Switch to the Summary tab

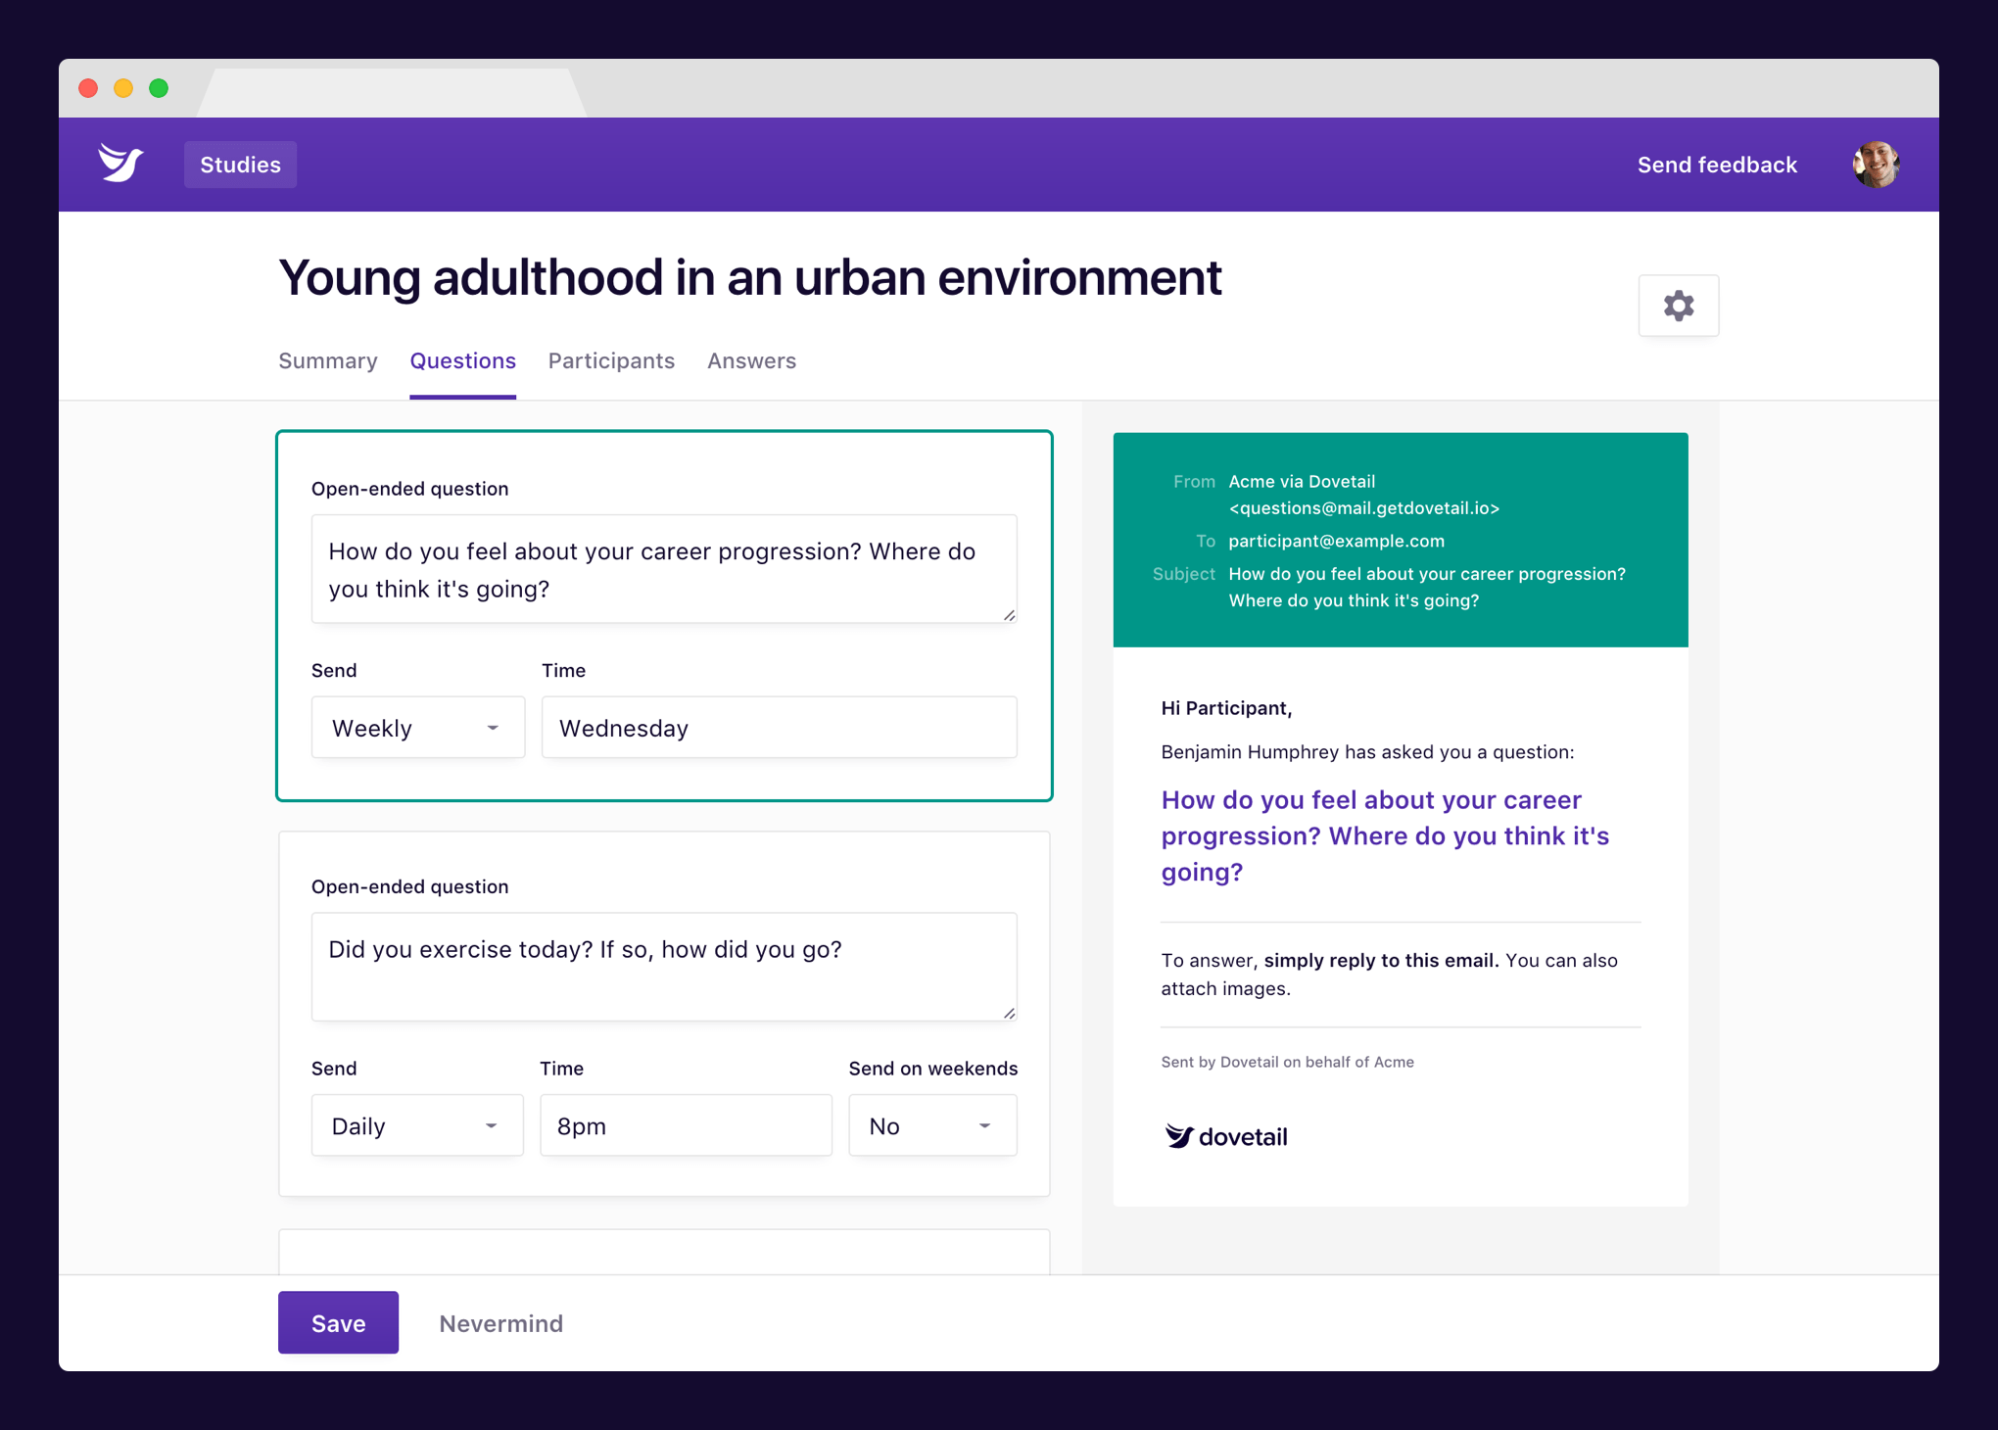pyautogui.click(x=327, y=360)
